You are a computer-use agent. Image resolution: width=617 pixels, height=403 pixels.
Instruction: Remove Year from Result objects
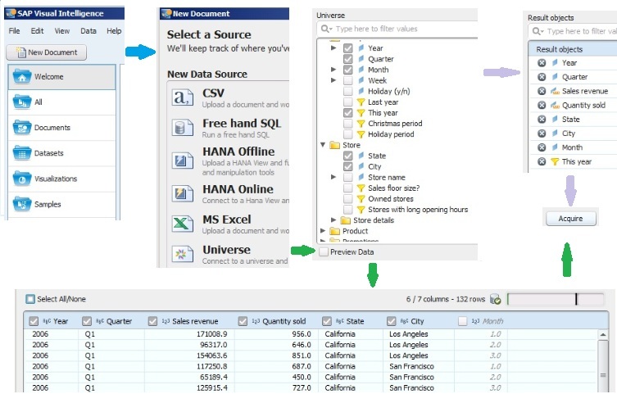click(542, 63)
